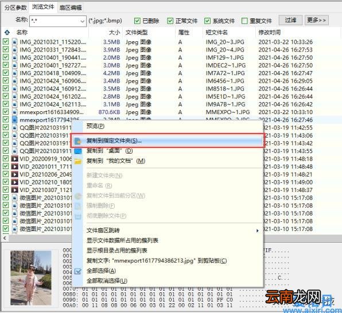Image resolution: width=342 pixels, height=313 pixels.
Task: Click the horizontal scrollbar left arrow
Action: tap(5, 238)
